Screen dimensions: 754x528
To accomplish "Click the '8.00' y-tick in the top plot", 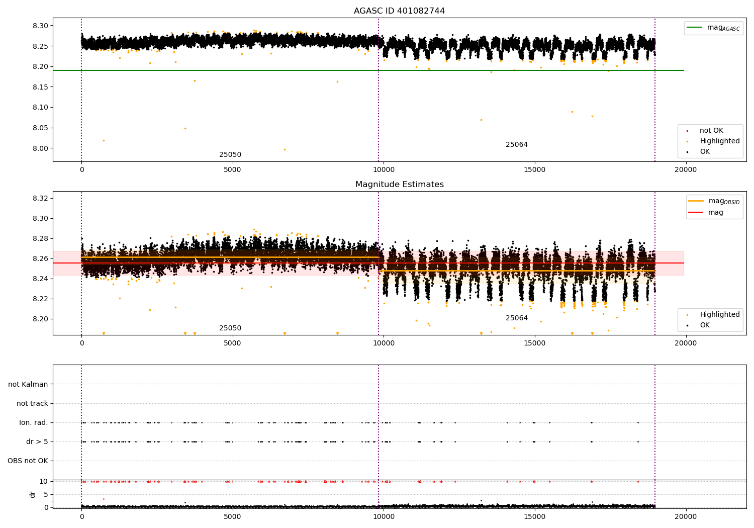I will pos(41,148).
